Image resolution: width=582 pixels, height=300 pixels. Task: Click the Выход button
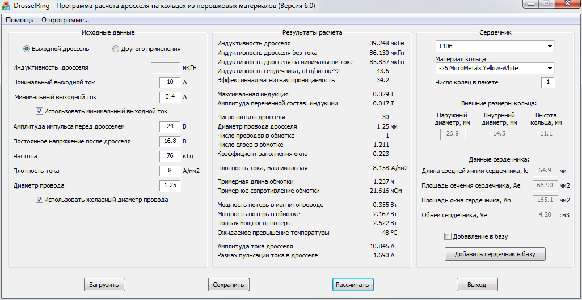tap(477, 285)
